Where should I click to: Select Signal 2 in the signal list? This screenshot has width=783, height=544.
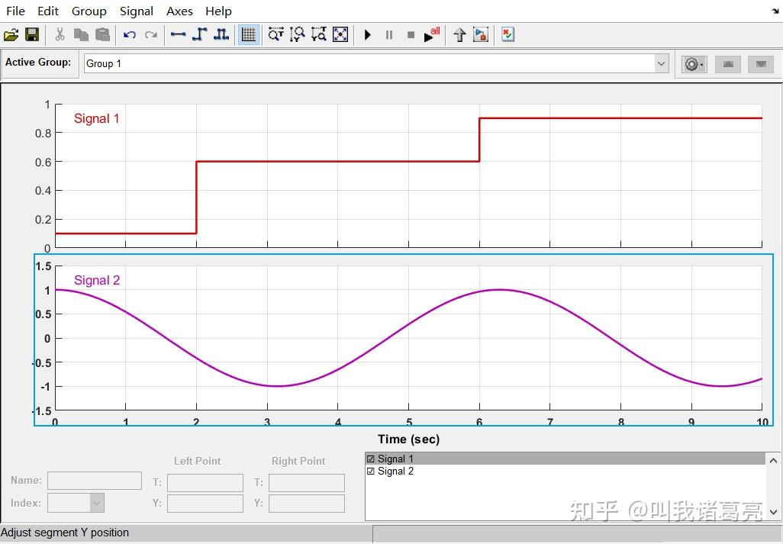(x=395, y=471)
